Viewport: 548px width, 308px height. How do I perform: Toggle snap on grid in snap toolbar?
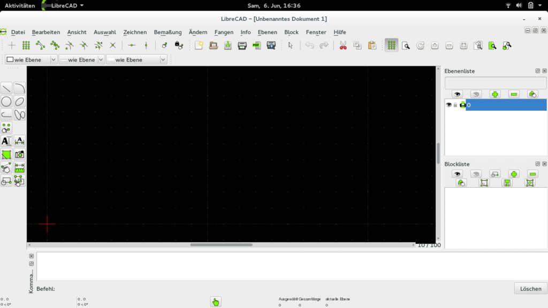pos(26,45)
